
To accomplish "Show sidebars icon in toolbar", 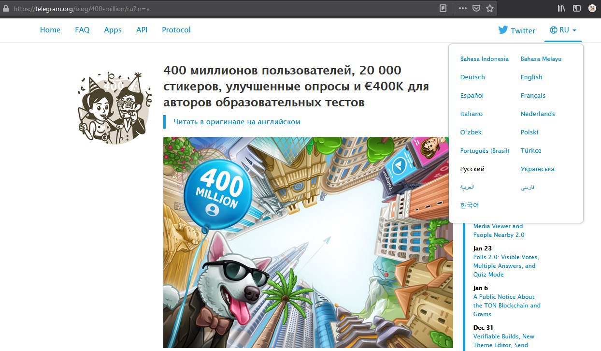I will coord(576,8).
